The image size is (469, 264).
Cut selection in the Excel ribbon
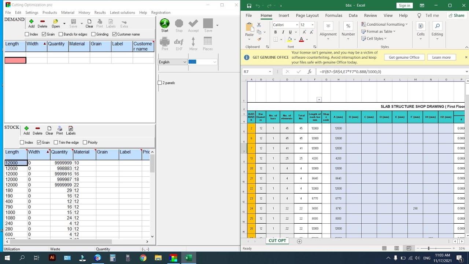point(259,25)
